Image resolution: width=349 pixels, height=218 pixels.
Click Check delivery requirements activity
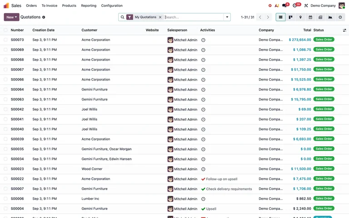coord(227,189)
